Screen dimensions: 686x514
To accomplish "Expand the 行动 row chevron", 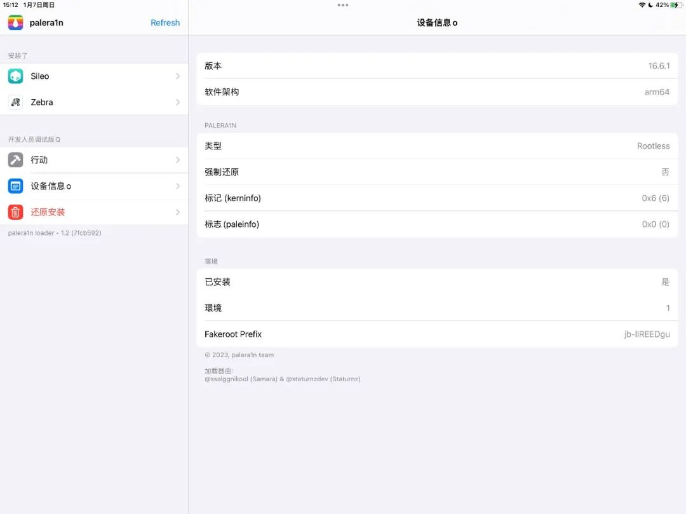I will 178,159.
